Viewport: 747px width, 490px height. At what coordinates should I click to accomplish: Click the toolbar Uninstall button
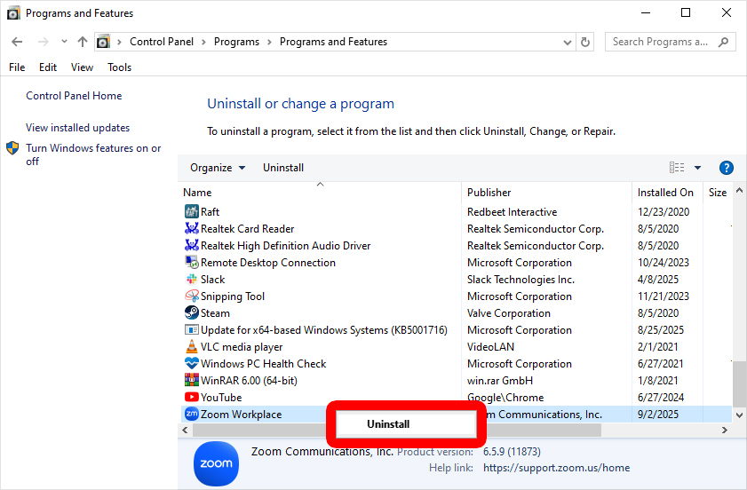pyautogui.click(x=283, y=168)
